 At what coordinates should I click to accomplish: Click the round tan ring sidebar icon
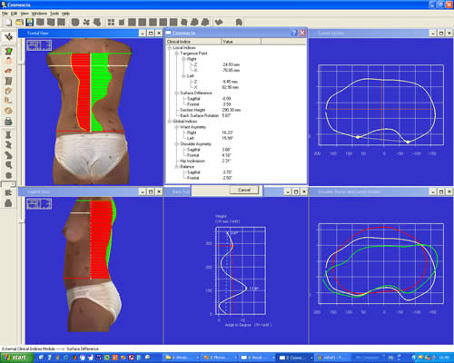click(x=8, y=111)
